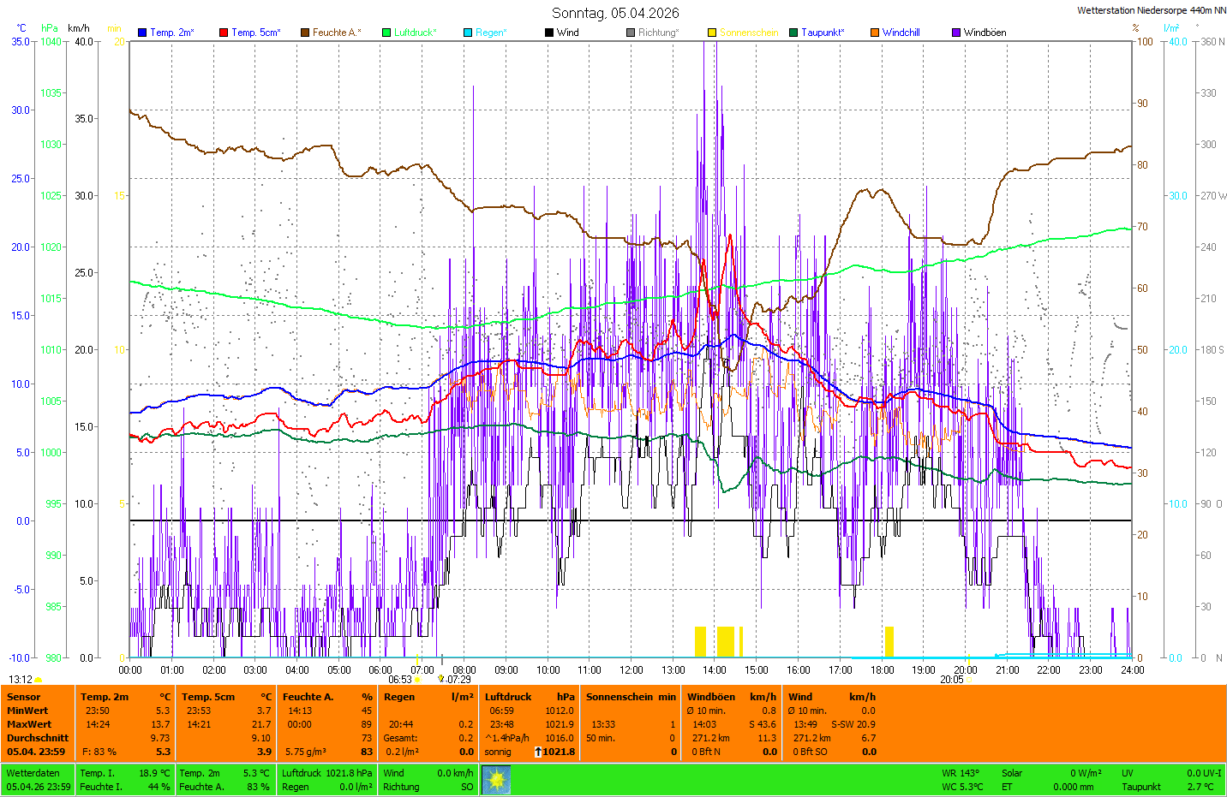Click the red Temp. 5cm legend square

tap(224, 33)
